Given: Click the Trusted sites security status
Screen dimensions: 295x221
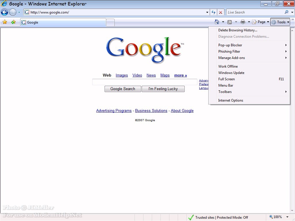Looking at the screenshot, I should pos(218,218).
